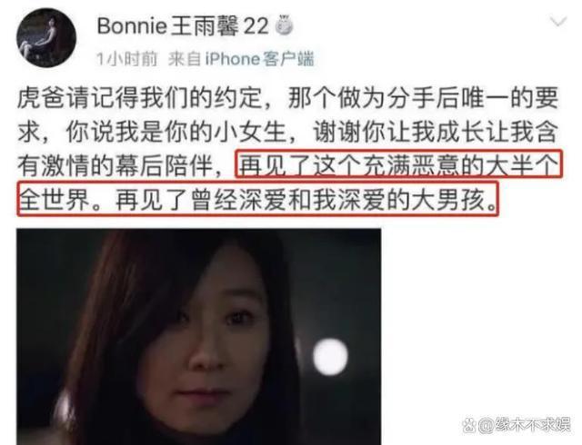Click highlighted text 再见了这个充满恶意的大半个

(x=398, y=165)
